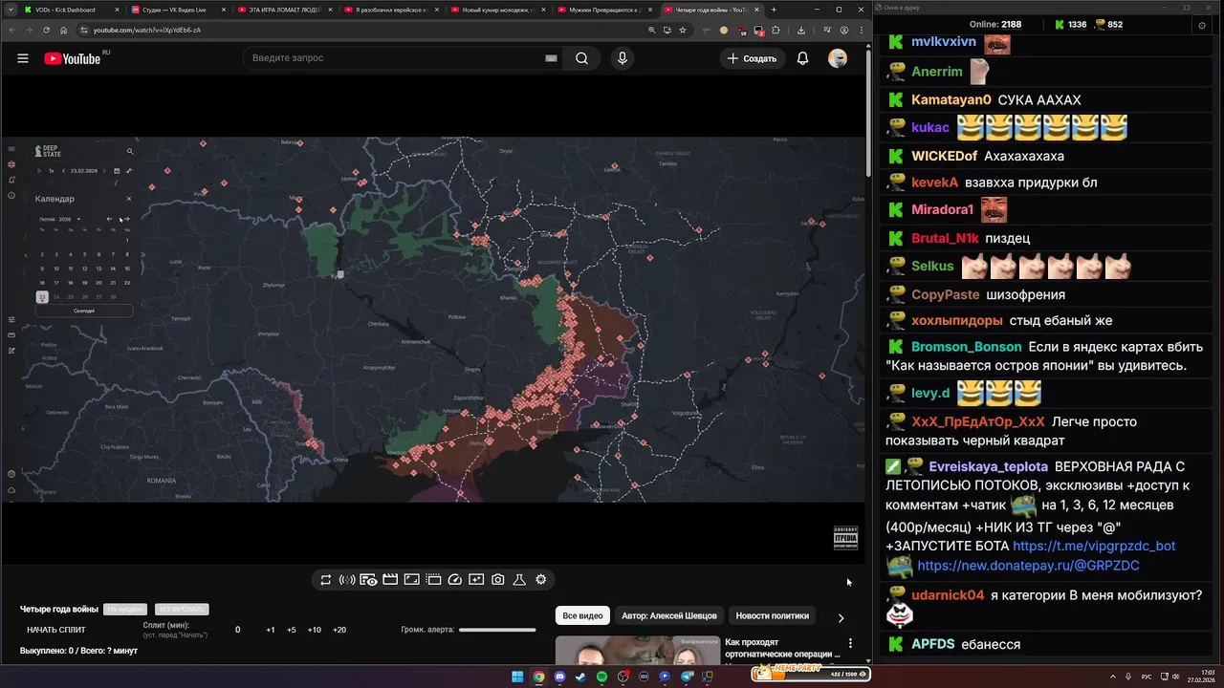Click username Bromson_Bonson in chat

[966, 347]
